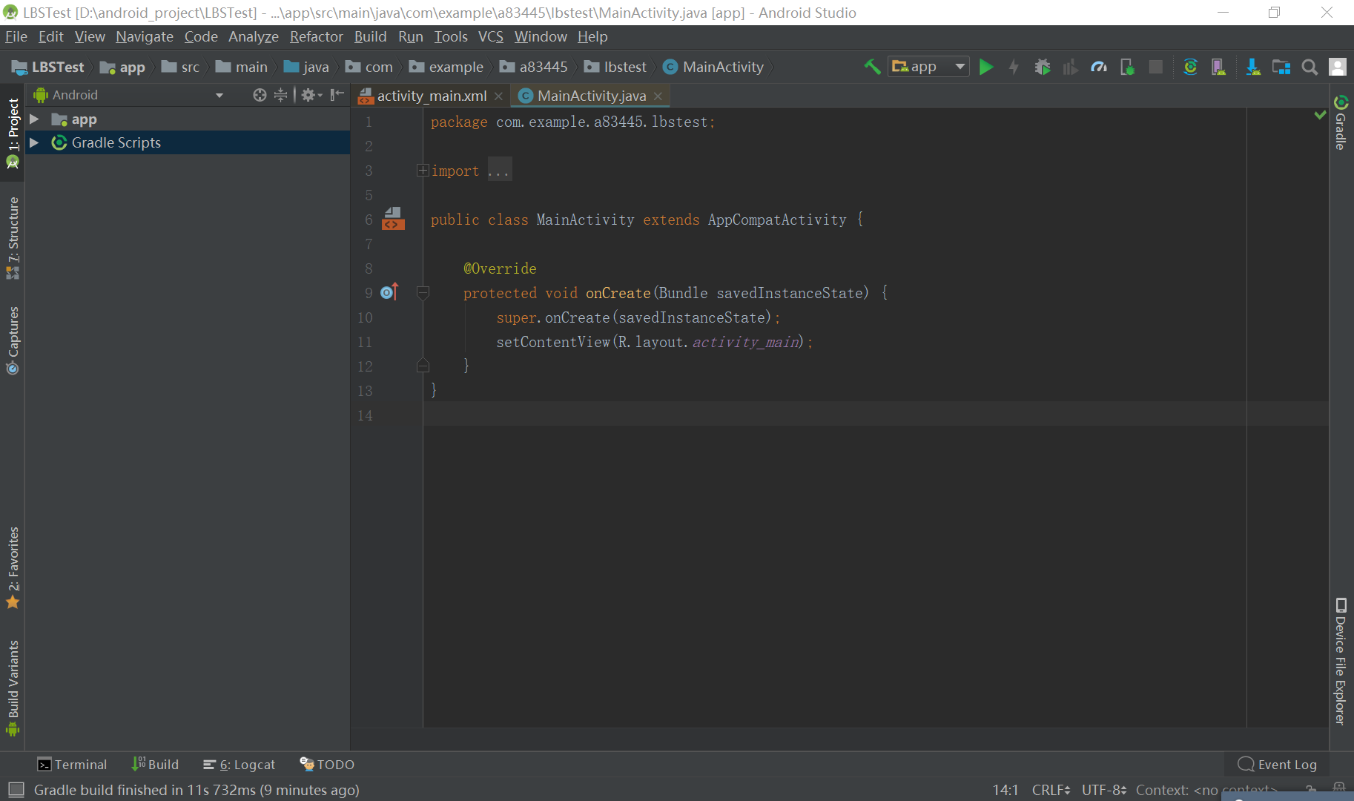Click the lbstest breadcrumb folder
The image size is (1354, 801).
pos(615,67)
